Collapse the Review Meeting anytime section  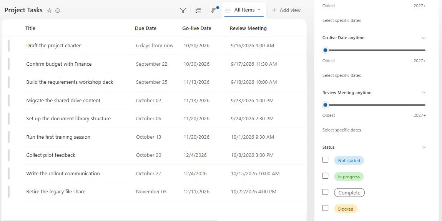[x=424, y=93]
